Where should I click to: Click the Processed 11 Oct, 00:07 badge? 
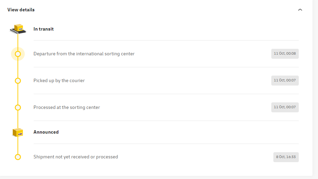click(285, 107)
